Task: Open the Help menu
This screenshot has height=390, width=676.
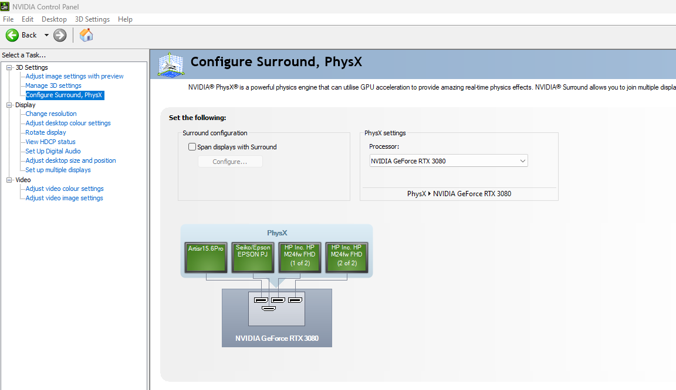Action: 125,19
